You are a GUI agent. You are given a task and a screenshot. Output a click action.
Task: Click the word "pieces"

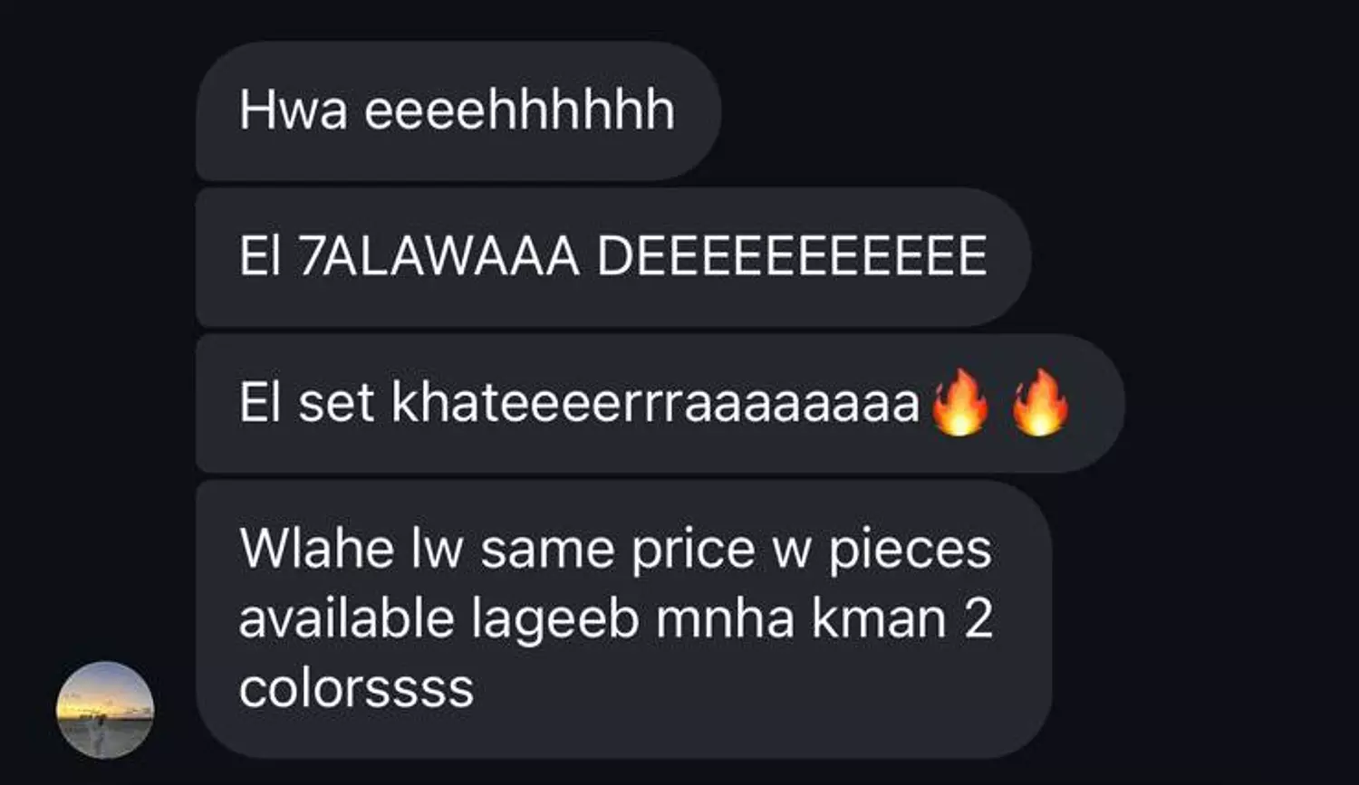911,551
